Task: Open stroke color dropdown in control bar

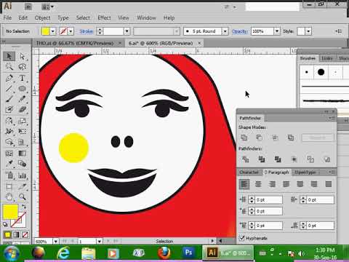Action: pos(71,31)
